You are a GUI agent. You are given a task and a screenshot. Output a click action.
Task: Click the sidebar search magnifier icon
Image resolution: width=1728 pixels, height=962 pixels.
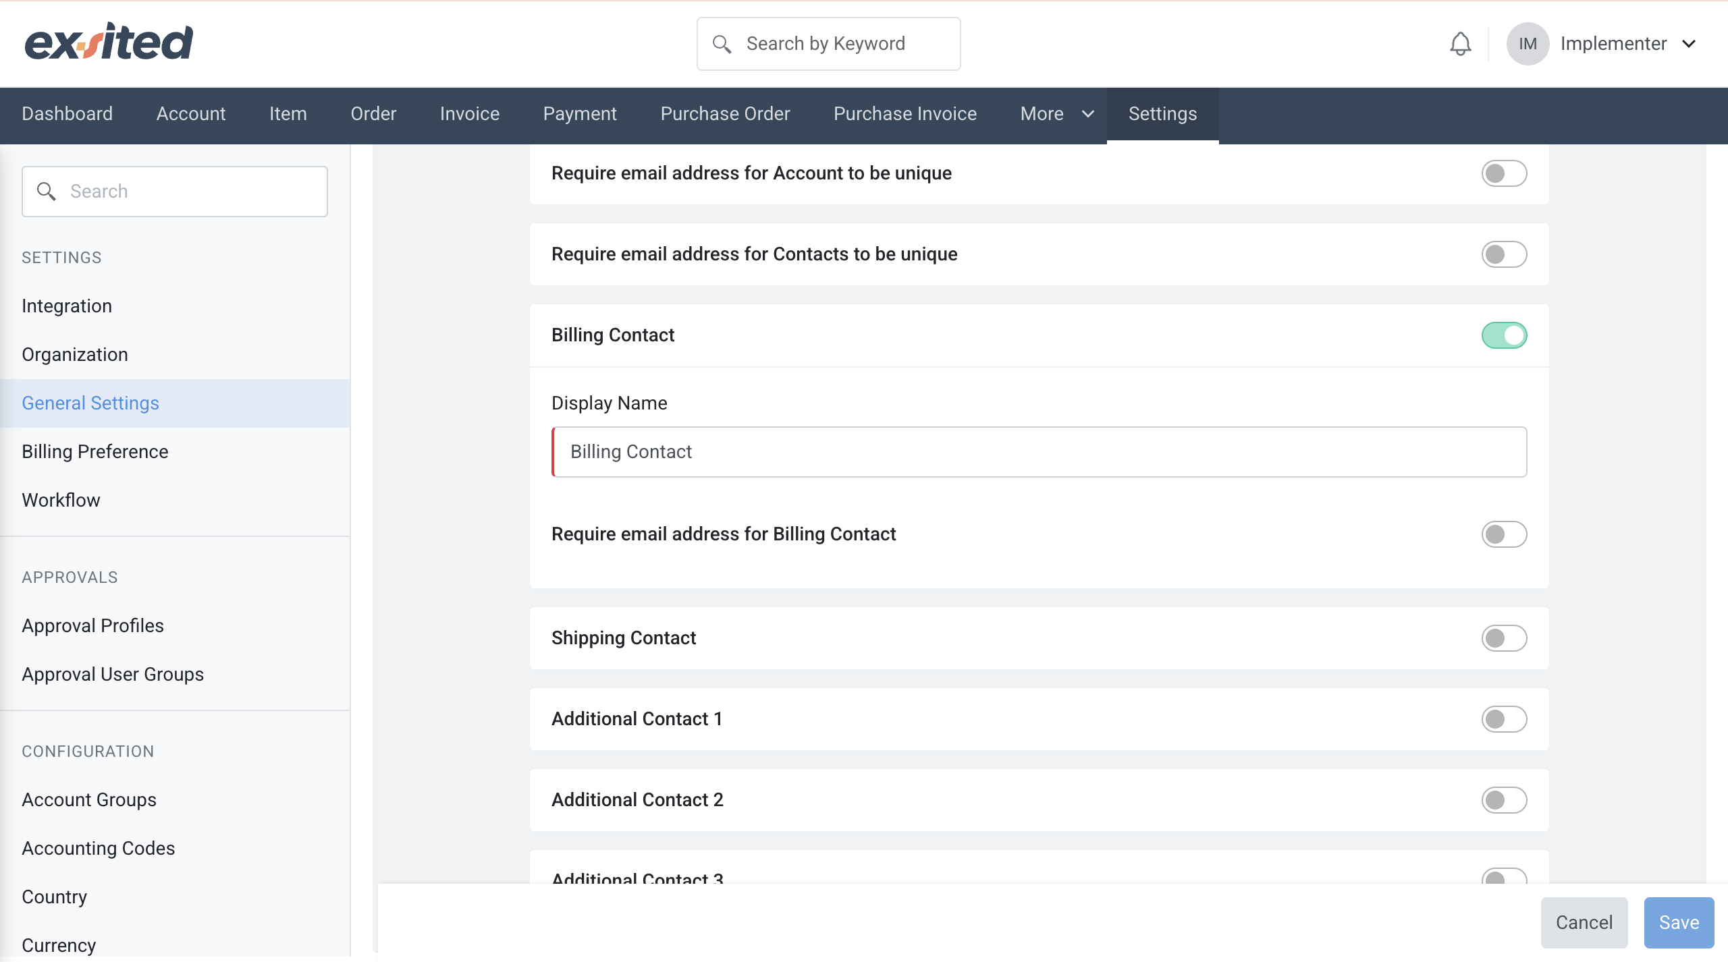[46, 191]
